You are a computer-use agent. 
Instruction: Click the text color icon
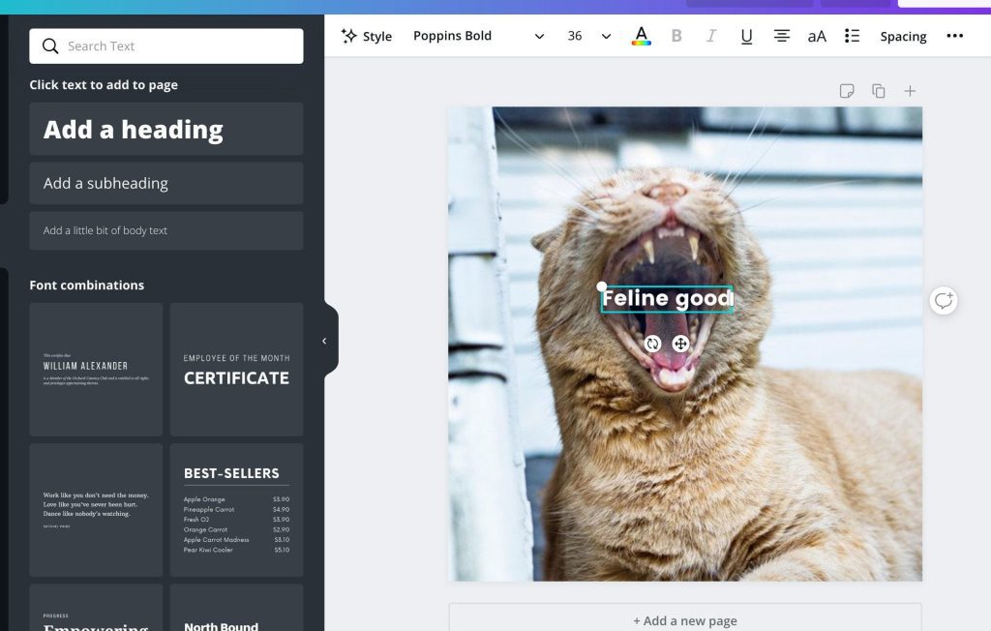click(x=641, y=36)
